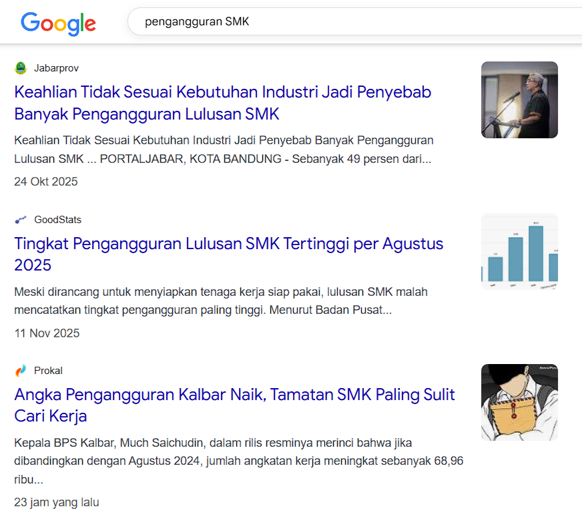582x513 pixels.
Task: Open the envelope illustration thumbnail
Action: pos(519,402)
